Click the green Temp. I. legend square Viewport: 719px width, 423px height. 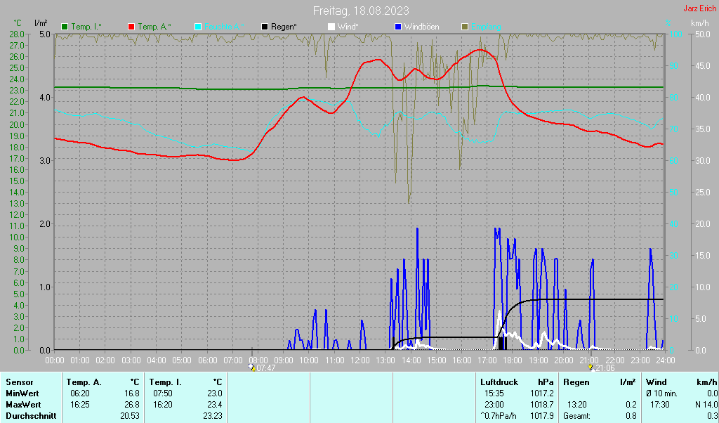pos(65,27)
